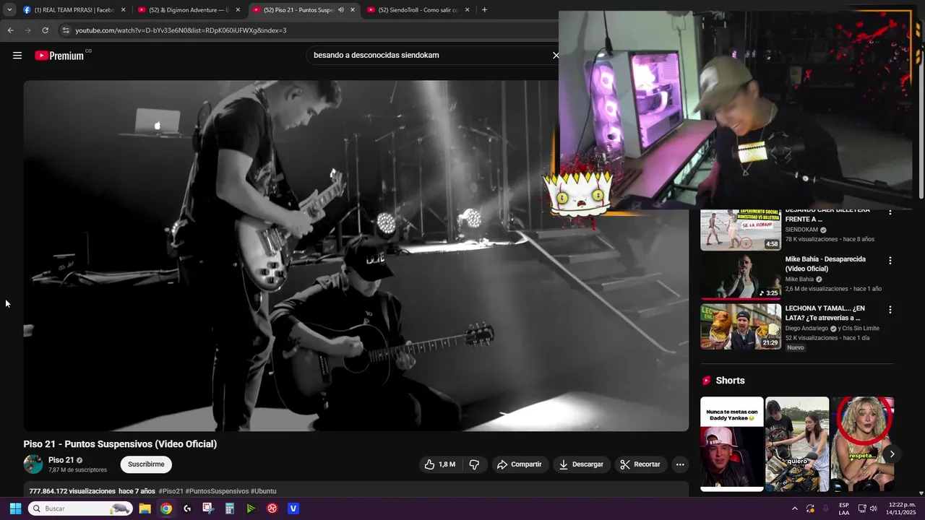Screen dimensions: 925x520
Task: Open the #Ubuntu hashtag link
Action: pos(263,491)
